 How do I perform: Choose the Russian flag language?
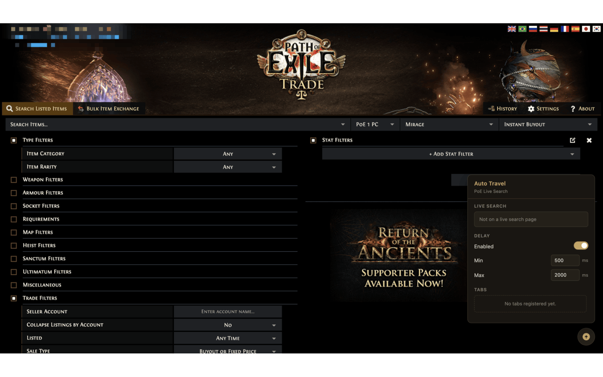coord(533,29)
